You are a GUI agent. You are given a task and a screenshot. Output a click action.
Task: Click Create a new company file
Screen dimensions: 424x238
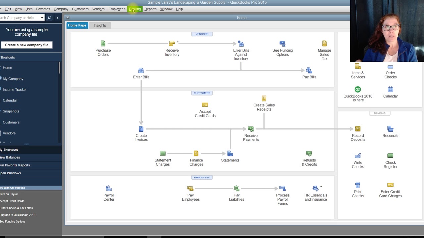coord(26,45)
